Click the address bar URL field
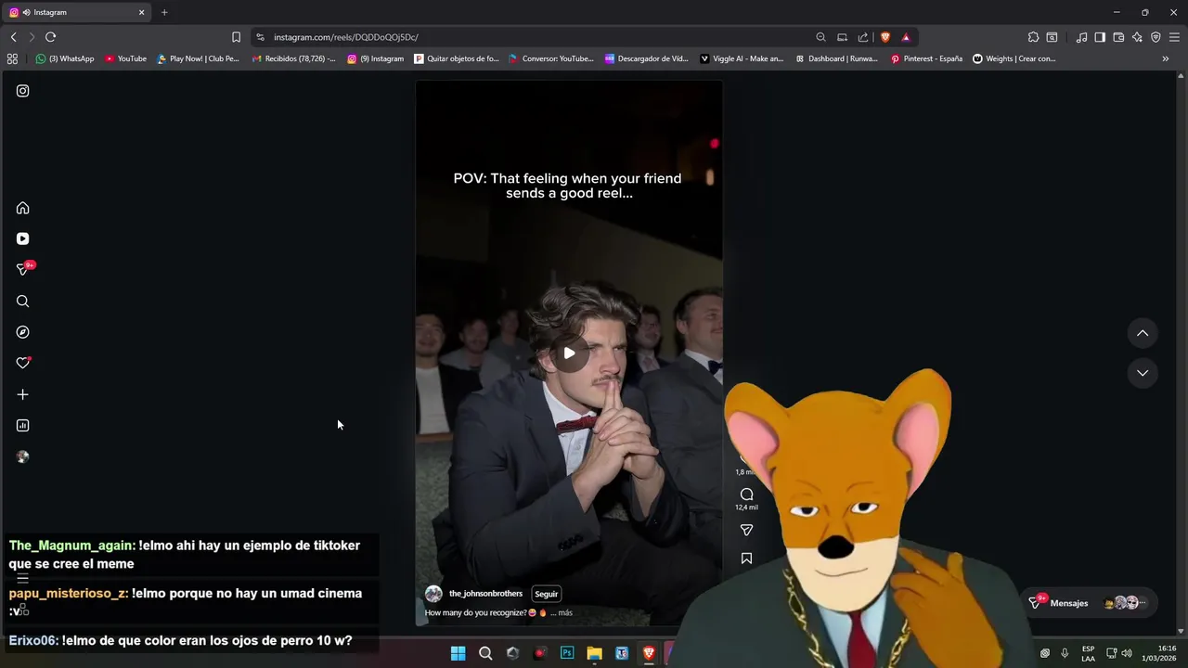Viewport: 1188px width, 668px height. tap(538, 37)
